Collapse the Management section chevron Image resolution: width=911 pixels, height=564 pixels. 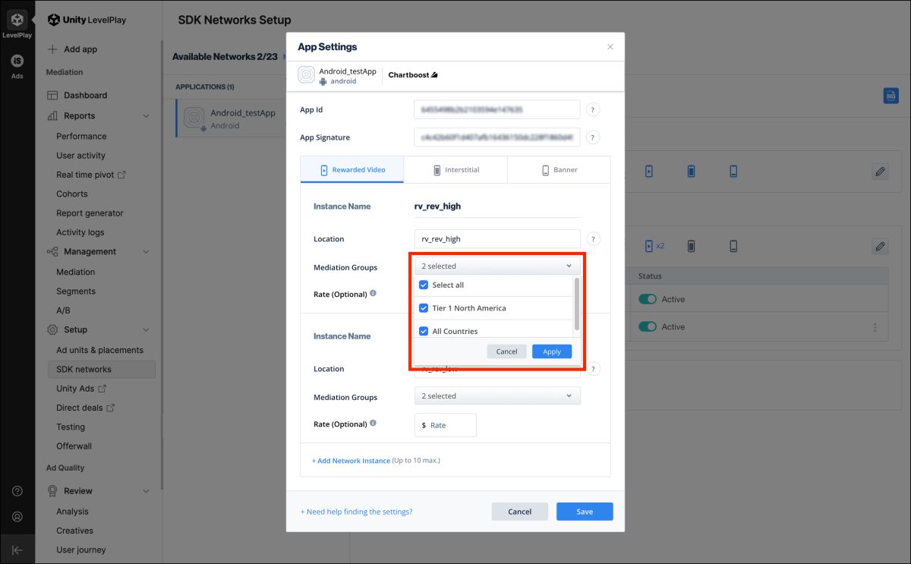147,252
